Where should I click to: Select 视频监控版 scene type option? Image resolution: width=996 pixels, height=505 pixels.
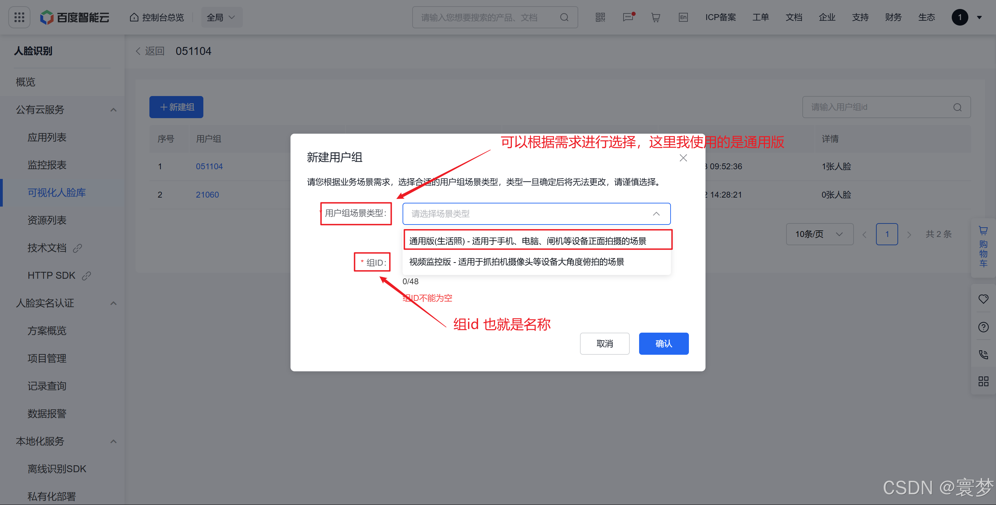coord(517,262)
